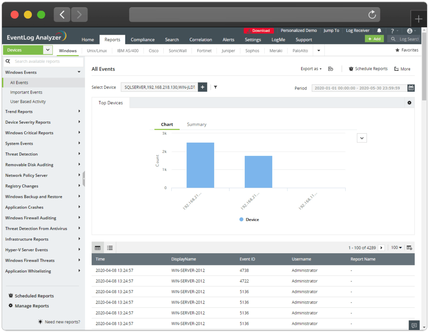Click the notification bell icon
Viewport: 429px width, 332px height.
point(379,31)
